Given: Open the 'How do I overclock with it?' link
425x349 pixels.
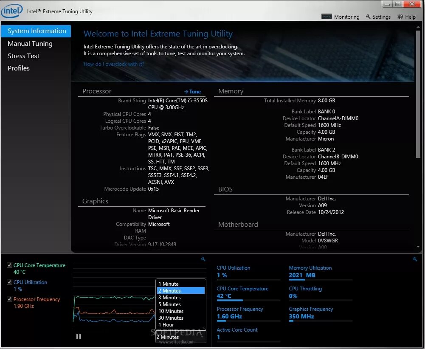Looking at the screenshot, I should point(113,64).
